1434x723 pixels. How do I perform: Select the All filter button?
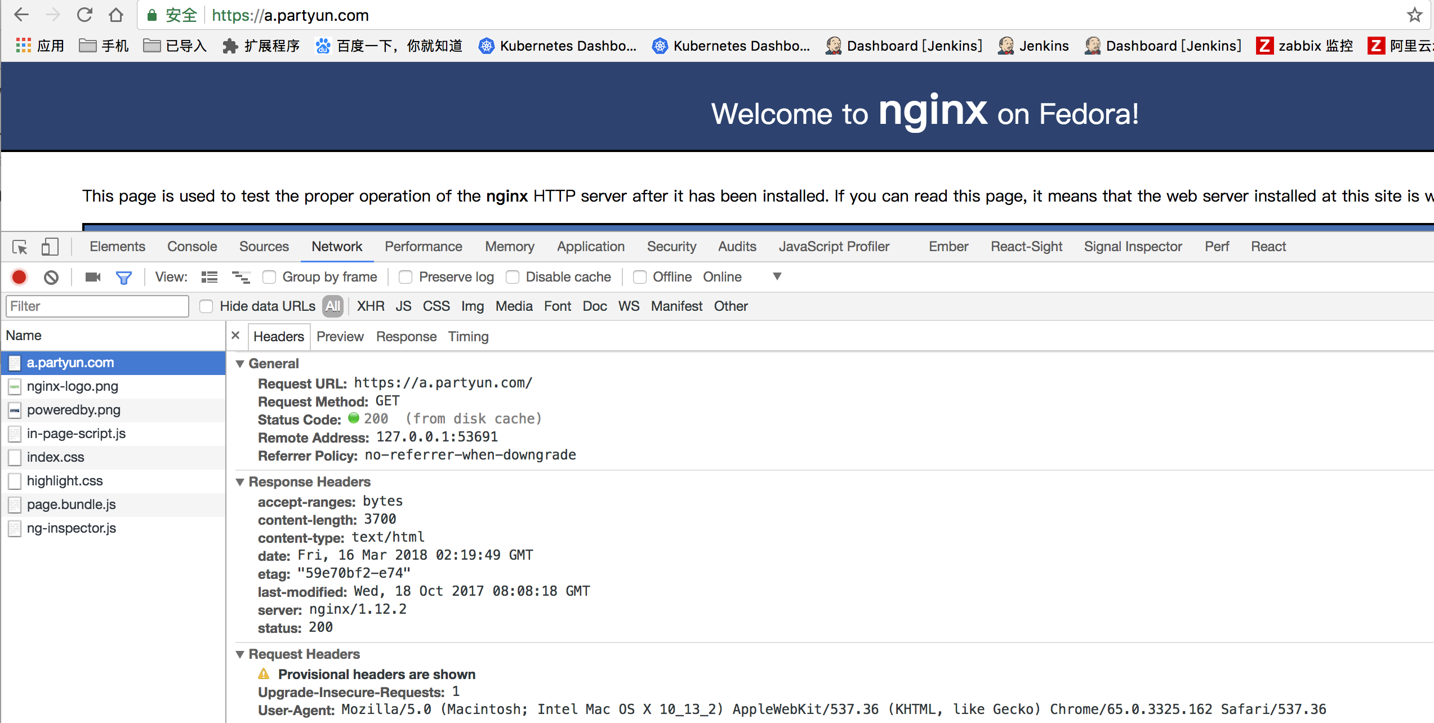[x=333, y=306]
